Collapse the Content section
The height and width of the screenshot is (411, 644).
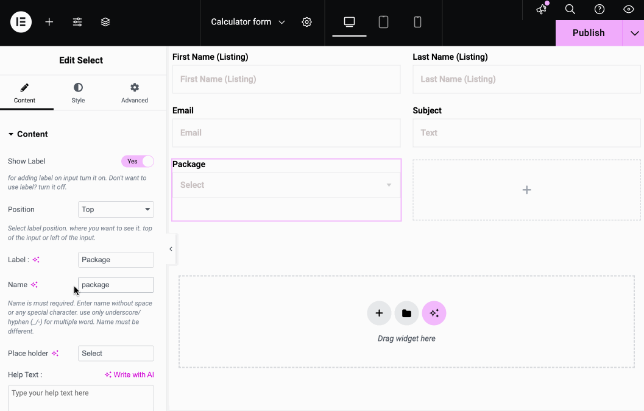pos(27,134)
